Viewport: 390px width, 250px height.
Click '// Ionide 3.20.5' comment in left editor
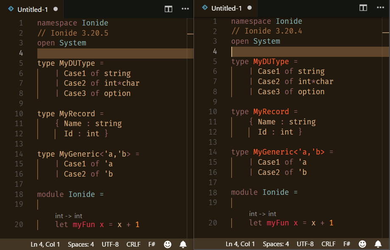coord(73,33)
